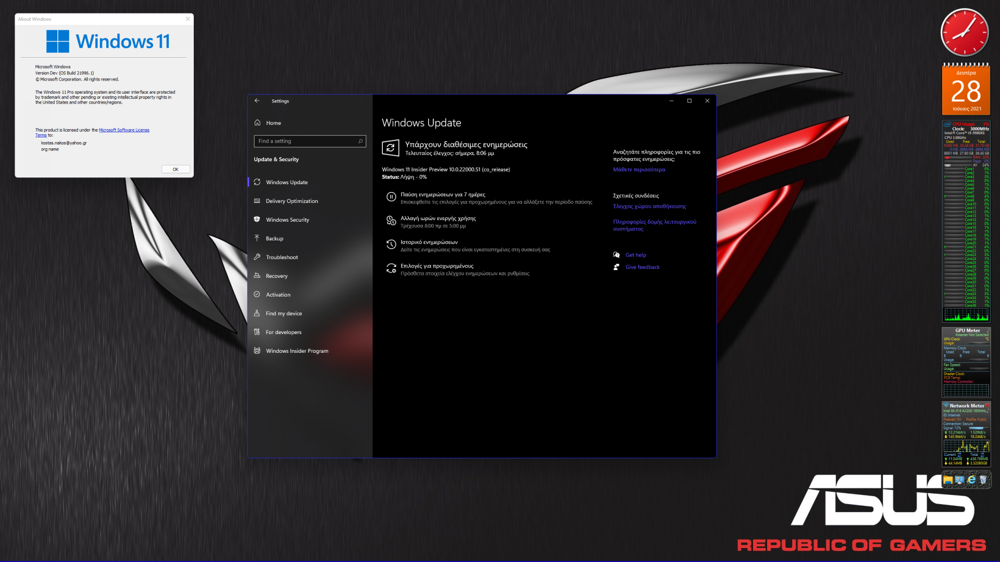Open Windows Insider Program page

pyautogui.click(x=309, y=351)
